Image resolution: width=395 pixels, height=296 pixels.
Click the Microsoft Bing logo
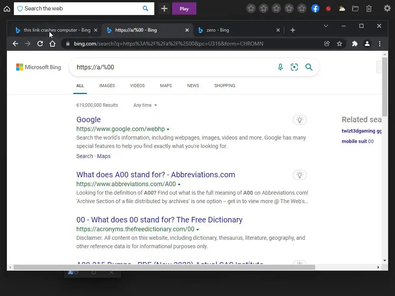39,67
